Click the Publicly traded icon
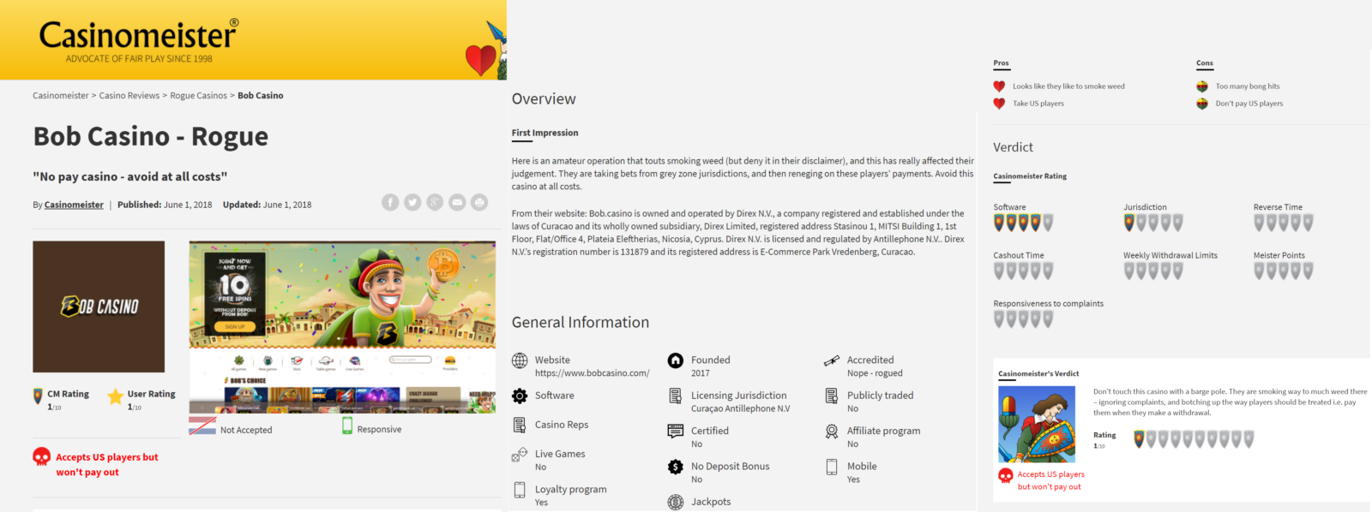 tap(832, 396)
